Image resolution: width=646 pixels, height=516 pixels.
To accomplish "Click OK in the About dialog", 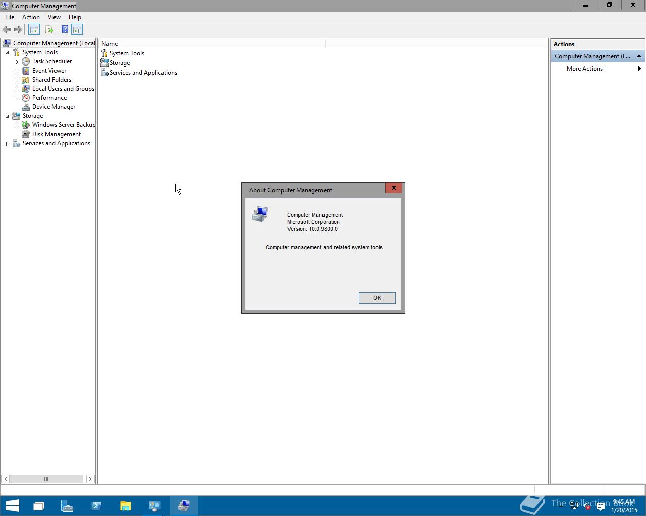I will (377, 298).
